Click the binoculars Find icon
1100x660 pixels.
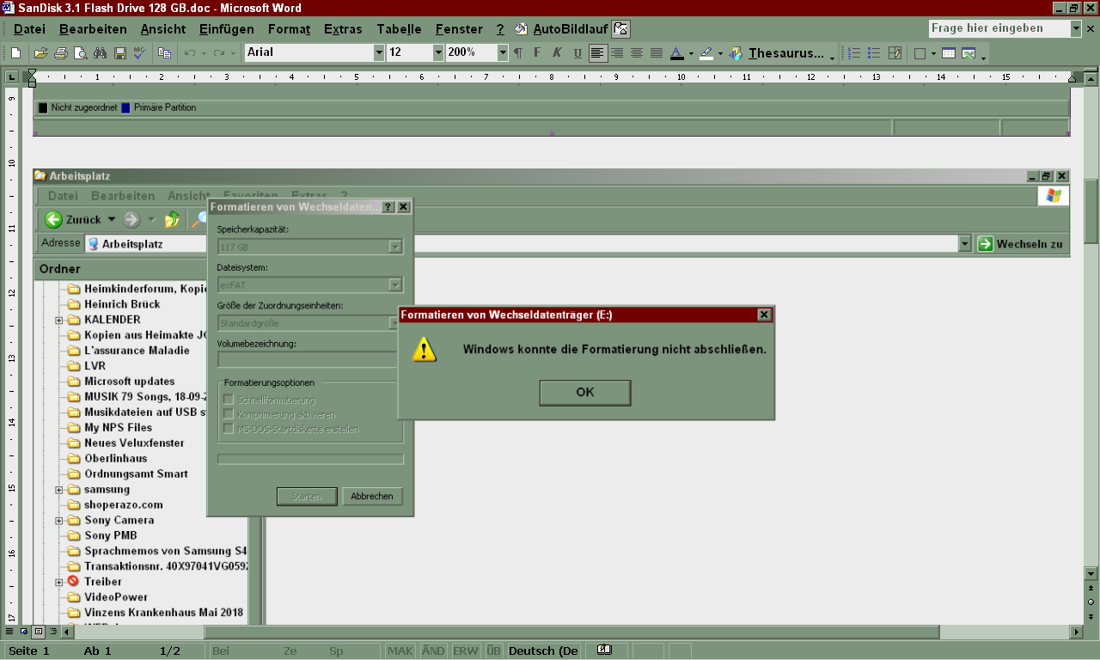coord(100,53)
